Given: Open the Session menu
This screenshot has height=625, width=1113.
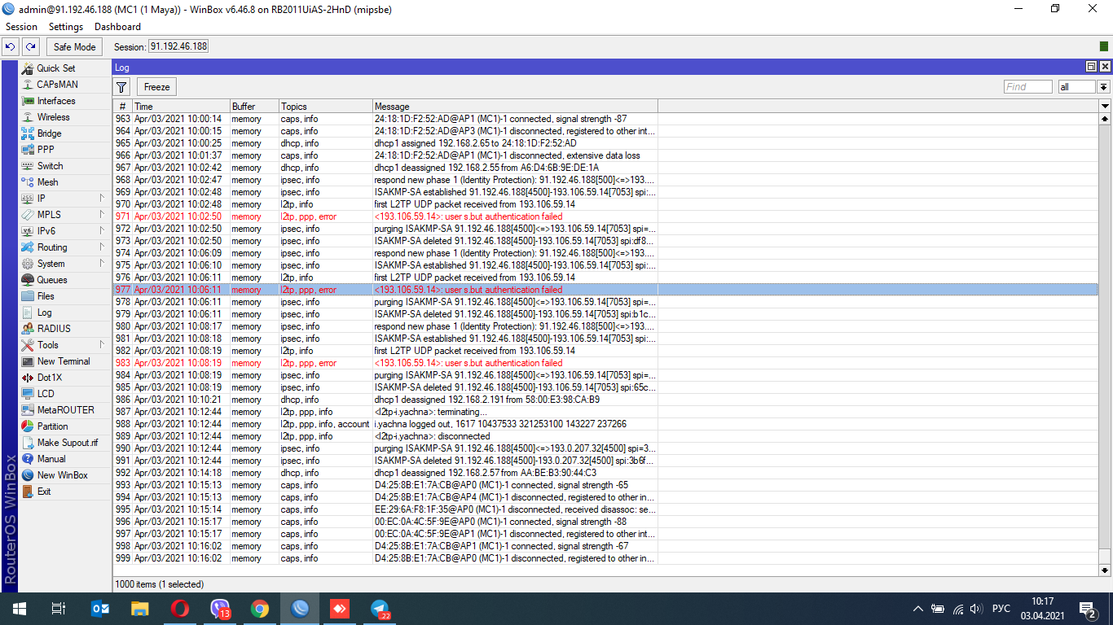Looking at the screenshot, I should click(x=21, y=27).
